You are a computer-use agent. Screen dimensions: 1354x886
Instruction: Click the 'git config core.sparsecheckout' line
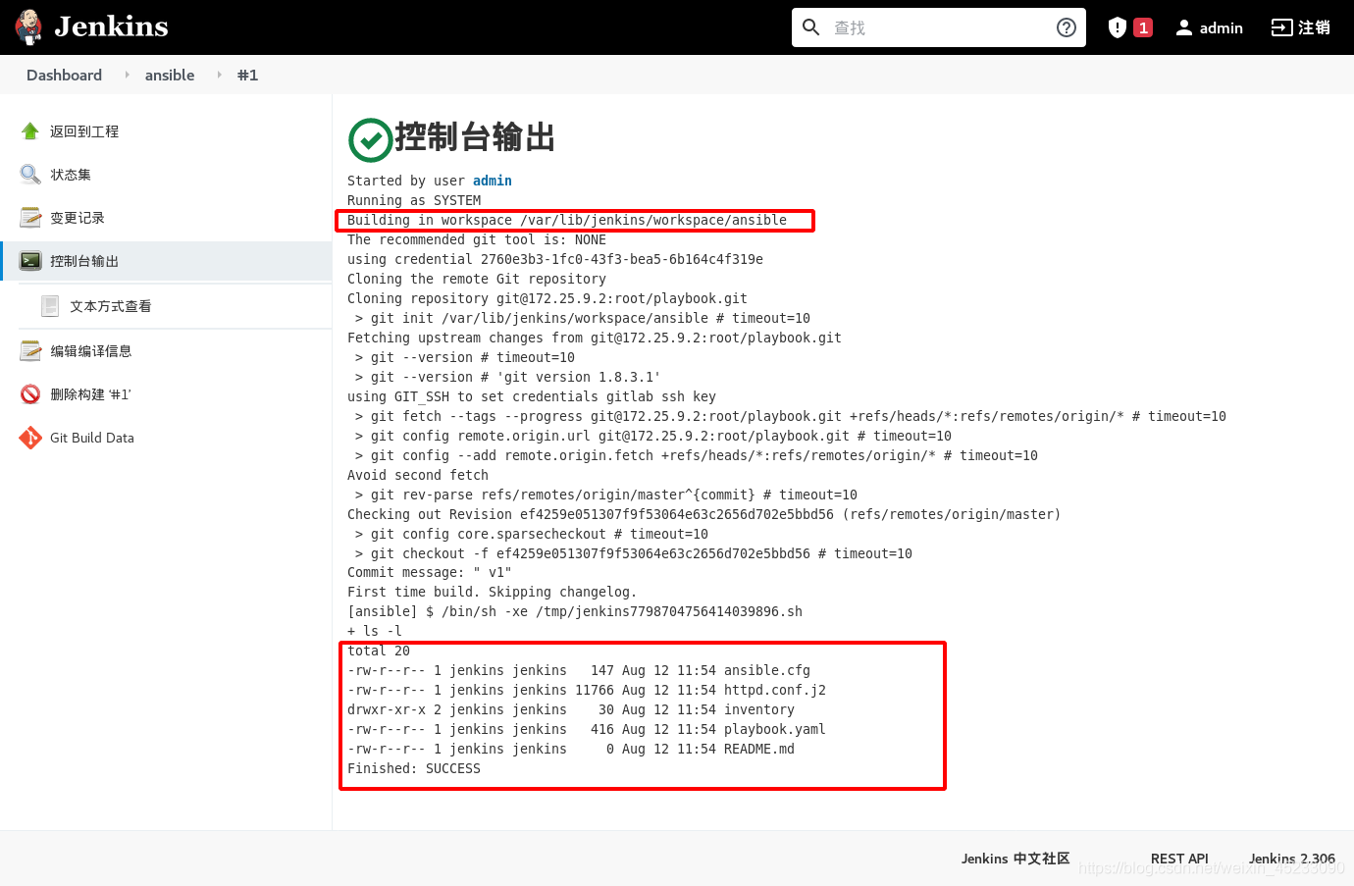click(x=532, y=534)
